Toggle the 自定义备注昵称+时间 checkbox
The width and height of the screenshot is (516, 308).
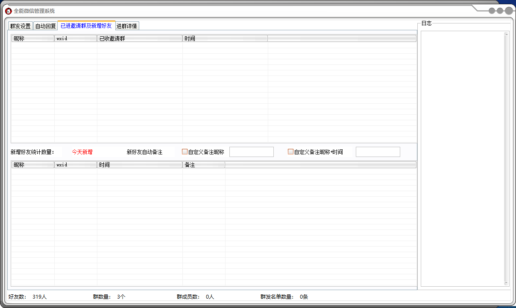291,152
